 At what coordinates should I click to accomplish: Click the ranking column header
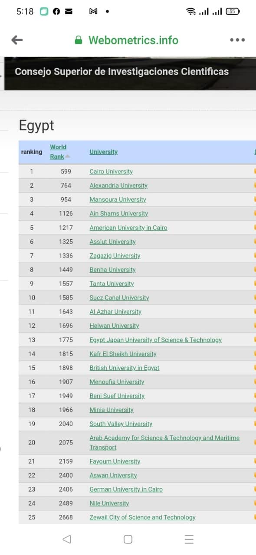point(32,152)
